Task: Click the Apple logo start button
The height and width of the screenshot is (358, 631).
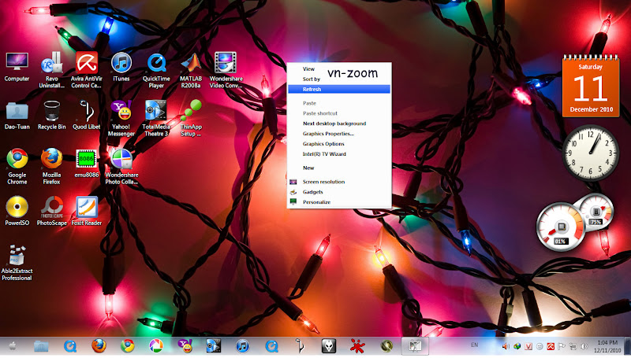Action: point(13,346)
